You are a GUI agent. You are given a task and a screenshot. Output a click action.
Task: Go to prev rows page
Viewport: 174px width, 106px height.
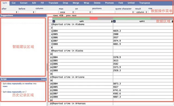[68, 15]
